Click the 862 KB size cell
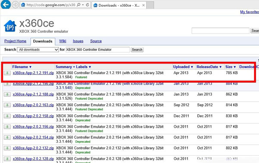This screenshot has height=163, width=259. point(232,94)
